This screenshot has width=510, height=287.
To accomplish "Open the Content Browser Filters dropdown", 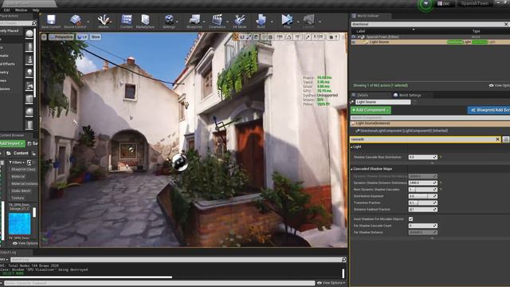I will click(17, 162).
